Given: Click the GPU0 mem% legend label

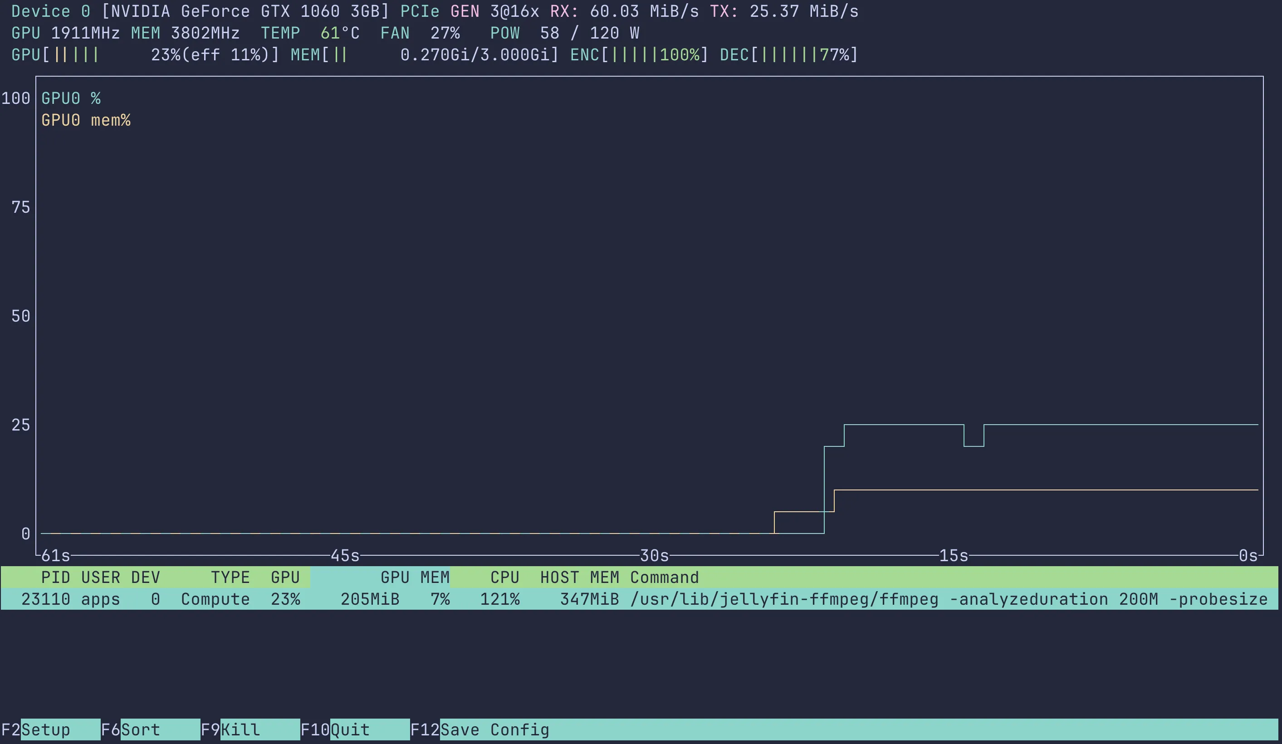Looking at the screenshot, I should (x=85, y=120).
